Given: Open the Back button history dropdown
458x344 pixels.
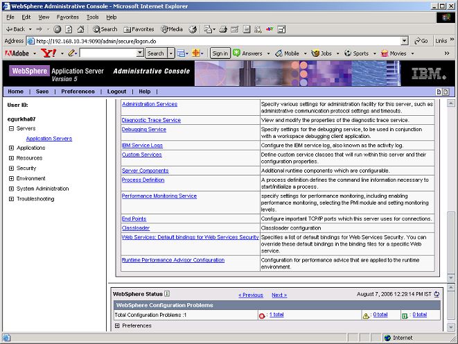Looking at the screenshot, I should 30,29.
